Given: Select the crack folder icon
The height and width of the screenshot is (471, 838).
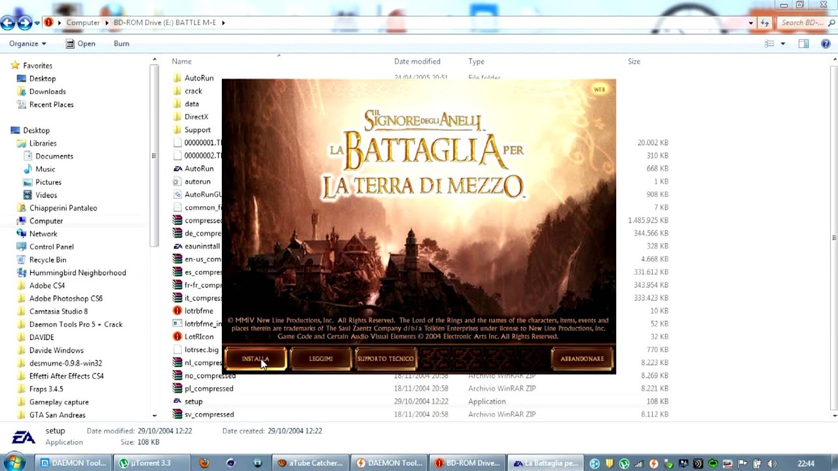Looking at the screenshot, I should [x=177, y=91].
